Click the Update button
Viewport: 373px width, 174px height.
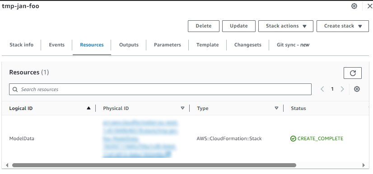pyautogui.click(x=239, y=26)
